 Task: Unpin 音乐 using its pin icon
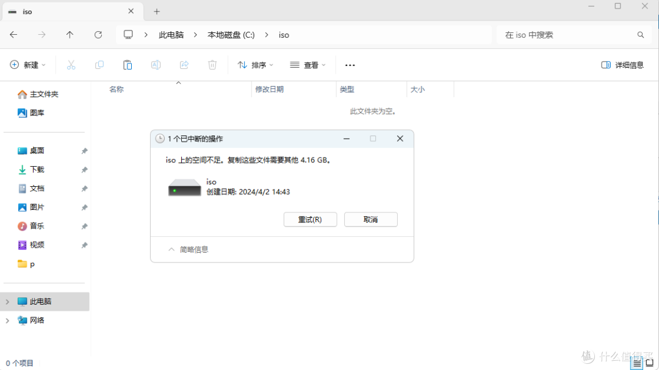tap(84, 226)
